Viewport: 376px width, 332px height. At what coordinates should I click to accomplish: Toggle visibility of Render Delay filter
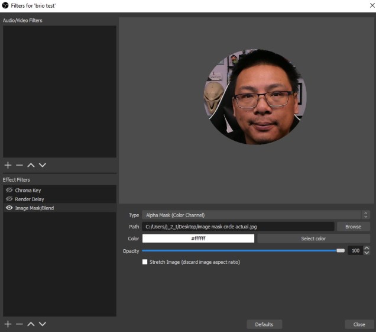pos(9,199)
